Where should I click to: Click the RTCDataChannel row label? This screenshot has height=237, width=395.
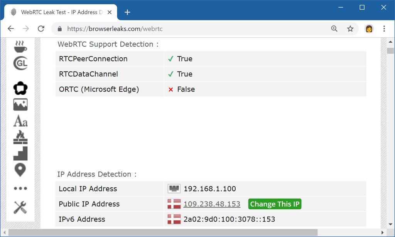pyautogui.click(x=88, y=74)
